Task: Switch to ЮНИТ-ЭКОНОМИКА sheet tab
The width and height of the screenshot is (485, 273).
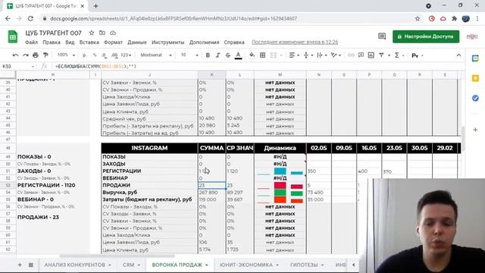Action: pos(246,265)
